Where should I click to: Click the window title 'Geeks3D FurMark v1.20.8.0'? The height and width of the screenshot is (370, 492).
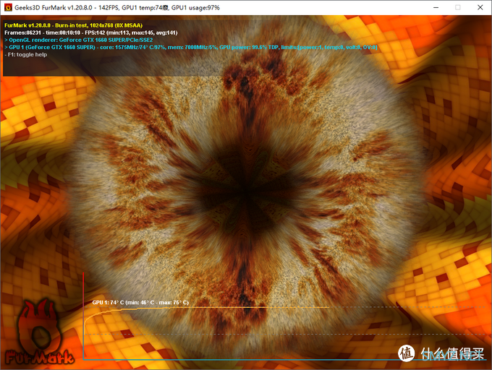tap(116, 7)
